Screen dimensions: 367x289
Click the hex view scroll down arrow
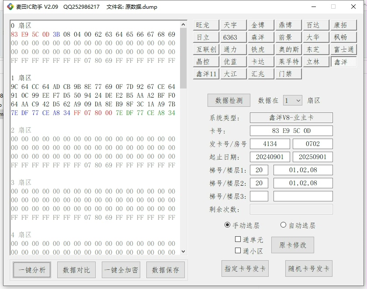point(183,252)
